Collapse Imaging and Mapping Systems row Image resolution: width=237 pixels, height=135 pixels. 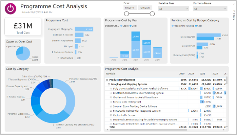point(109,84)
